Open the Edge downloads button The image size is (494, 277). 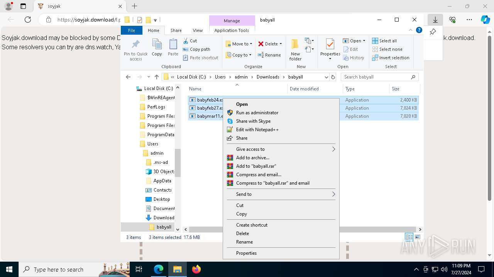[435, 20]
